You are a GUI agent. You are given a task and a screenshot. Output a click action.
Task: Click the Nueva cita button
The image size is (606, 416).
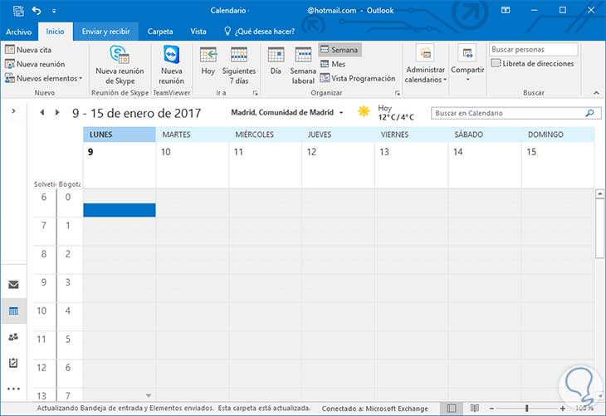coord(28,50)
